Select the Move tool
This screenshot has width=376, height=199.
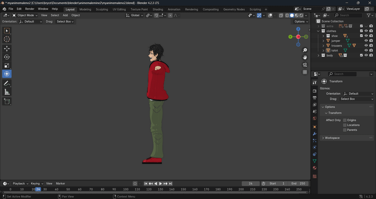[x=7, y=49]
